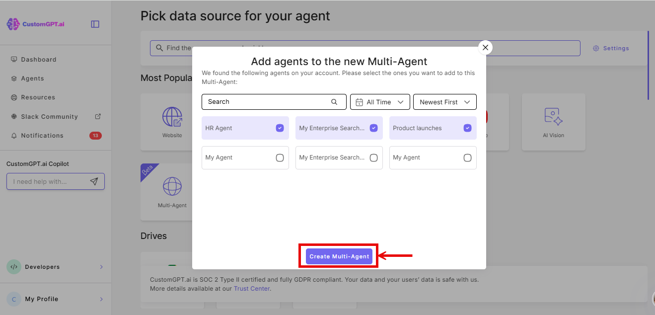Check the unselected My Agent entry
The image size is (655, 315).
(x=279, y=157)
